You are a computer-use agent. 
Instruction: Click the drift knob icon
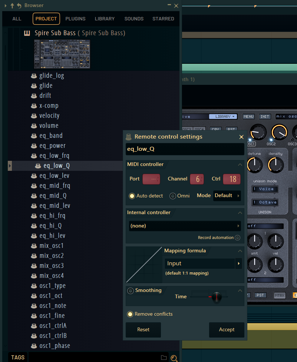point(34,96)
